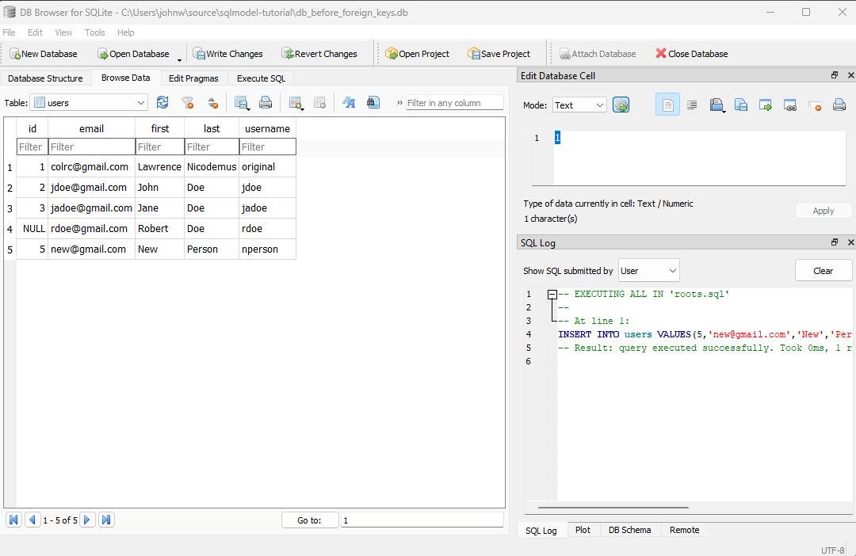Open the Show SQL submitted by dropdown

point(648,271)
